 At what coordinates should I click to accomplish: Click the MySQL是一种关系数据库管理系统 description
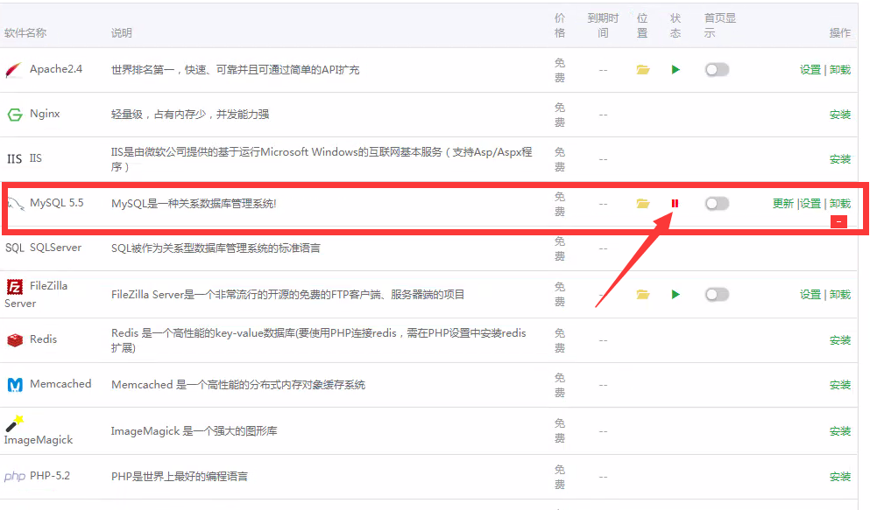194,204
